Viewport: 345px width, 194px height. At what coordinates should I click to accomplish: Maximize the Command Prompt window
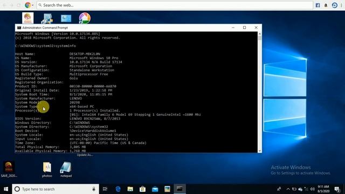click(x=244, y=27)
